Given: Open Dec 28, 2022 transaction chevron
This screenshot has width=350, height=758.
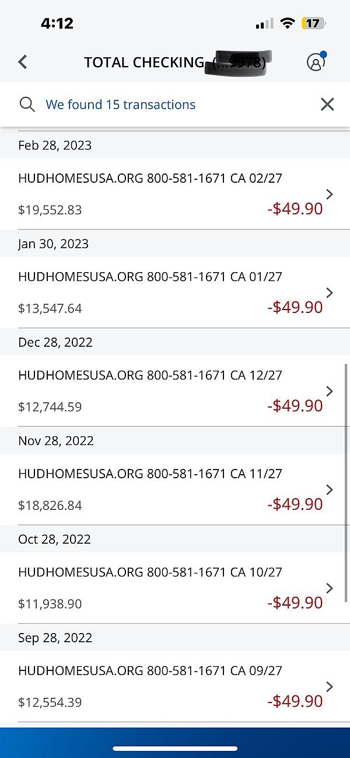Looking at the screenshot, I should (x=330, y=391).
